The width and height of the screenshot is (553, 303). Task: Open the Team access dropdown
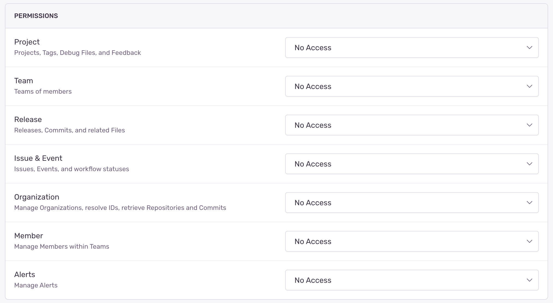coord(411,86)
